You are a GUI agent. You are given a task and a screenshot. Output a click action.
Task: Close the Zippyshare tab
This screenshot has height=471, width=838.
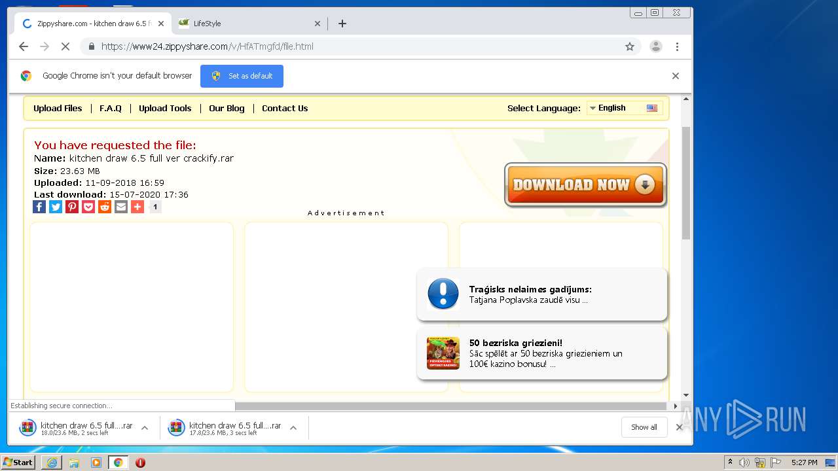(x=161, y=24)
